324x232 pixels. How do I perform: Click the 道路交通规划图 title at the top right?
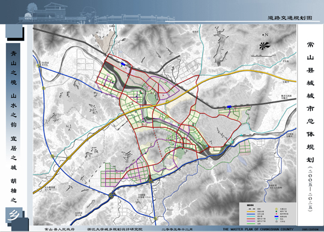tap(290, 18)
